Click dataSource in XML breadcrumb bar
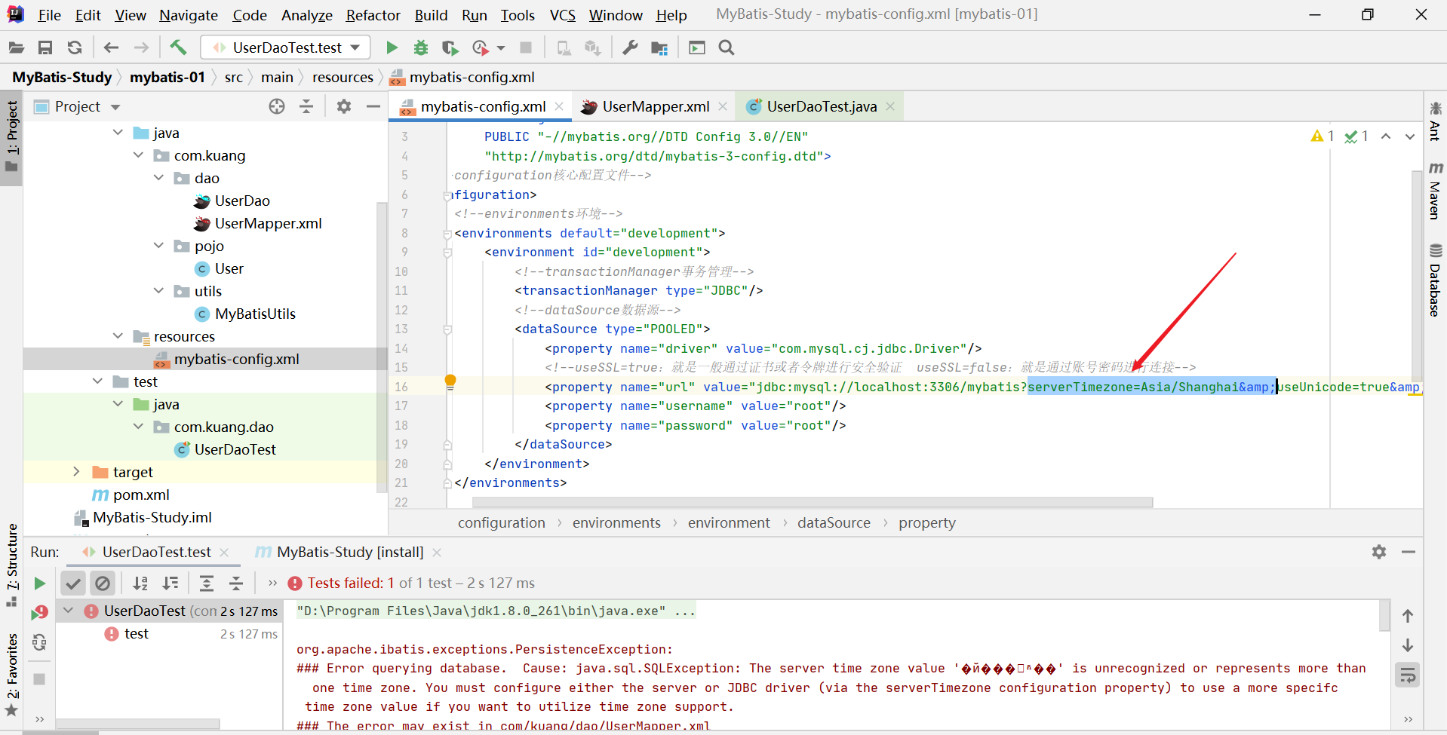The width and height of the screenshot is (1447, 735). pyautogui.click(x=834, y=522)
